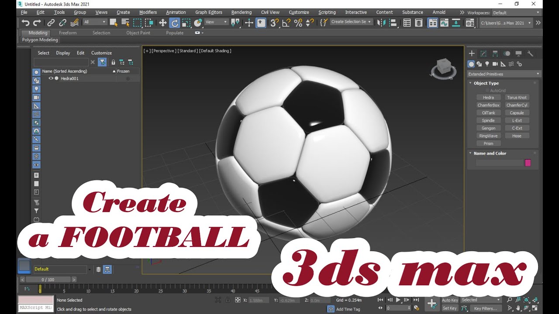The image size is (559, 314).
Task: Toggle the Angle Snap button
Action: coord(286,23)
